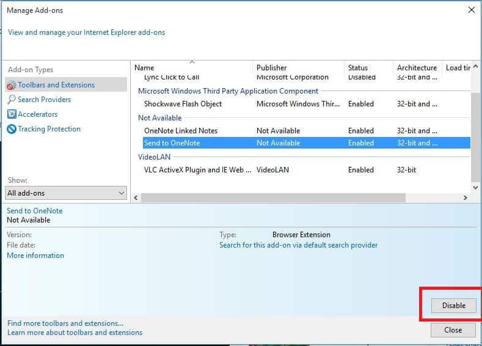Screen dimensions: 482x346
Task: Click the Search Providers magnifier icon
Action: (12, 100)
